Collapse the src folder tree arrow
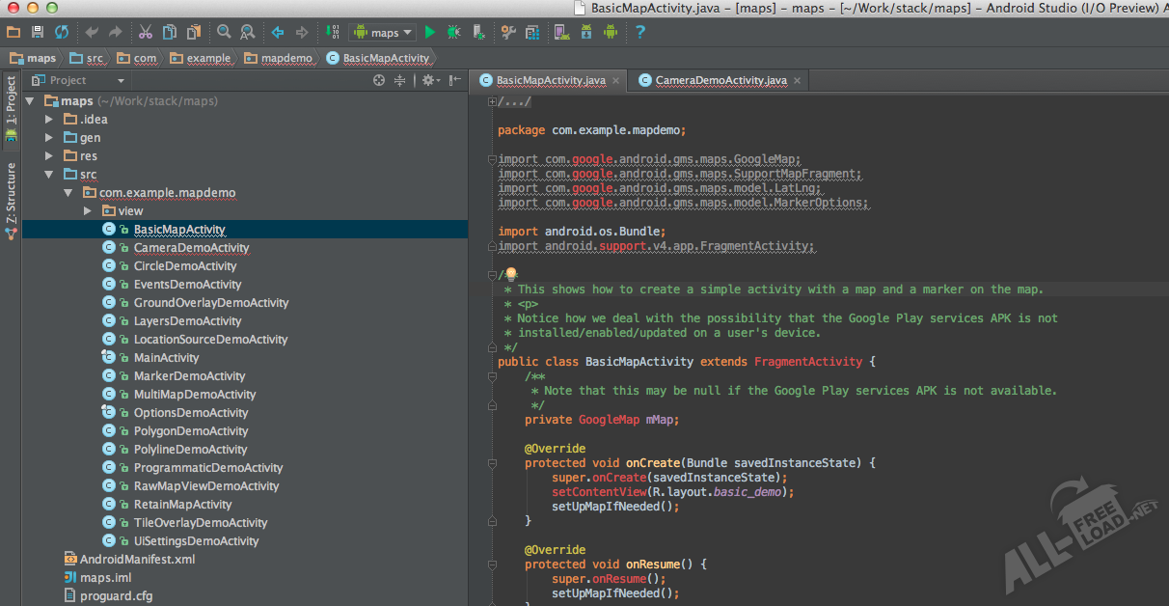1169x606 pixels. pyautogui.click(x=50, y=175)
